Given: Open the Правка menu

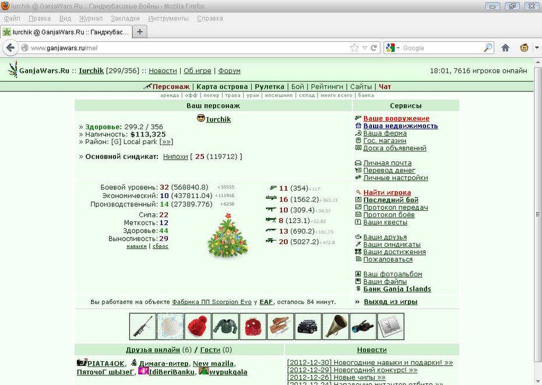Looking at the screenshot, I should coord(40,18).
